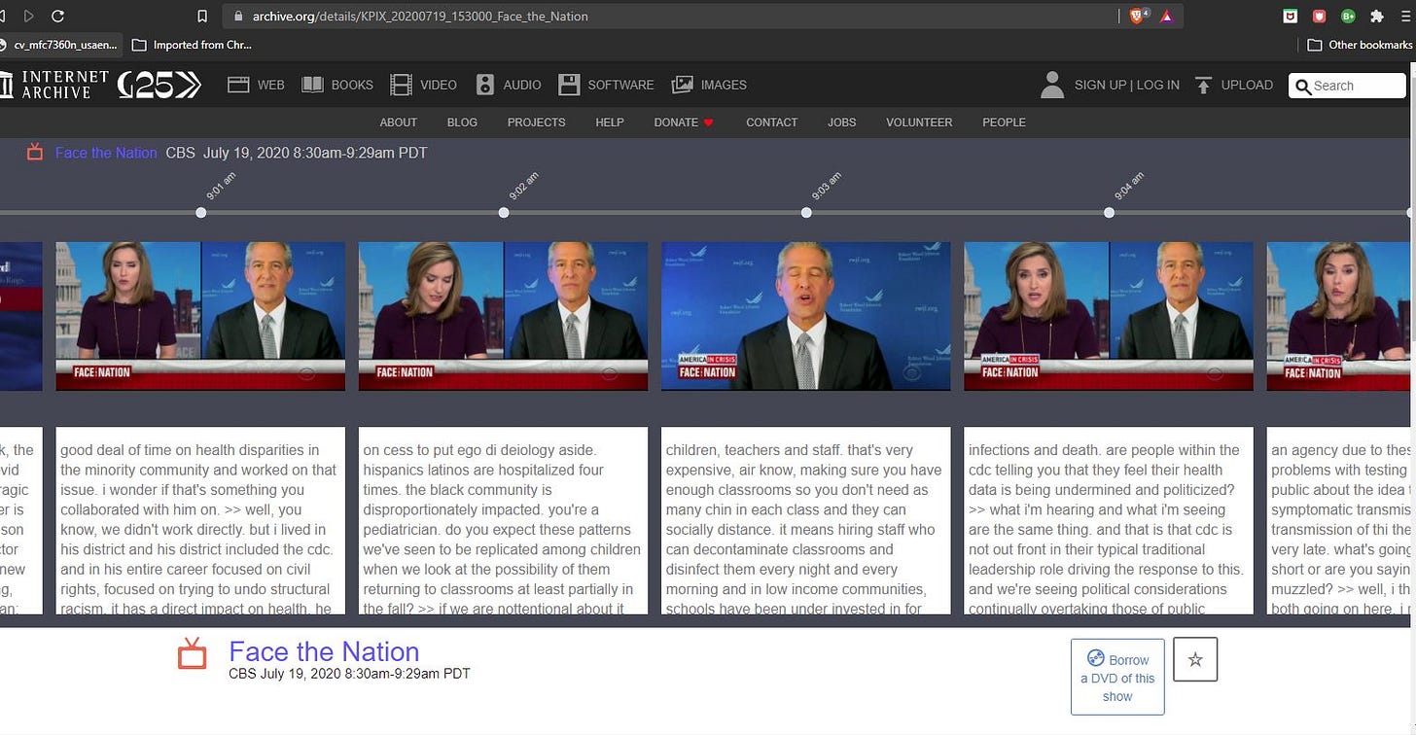The image size is (1416, 735).
Task: Click the small Face the Nation link
Action: pyautogui.click(x=106, y=153)
